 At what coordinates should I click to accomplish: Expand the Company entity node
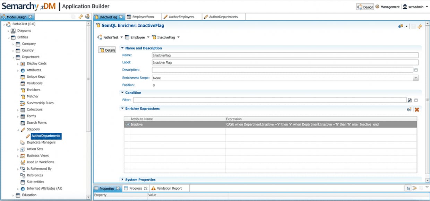coord(13,44)
